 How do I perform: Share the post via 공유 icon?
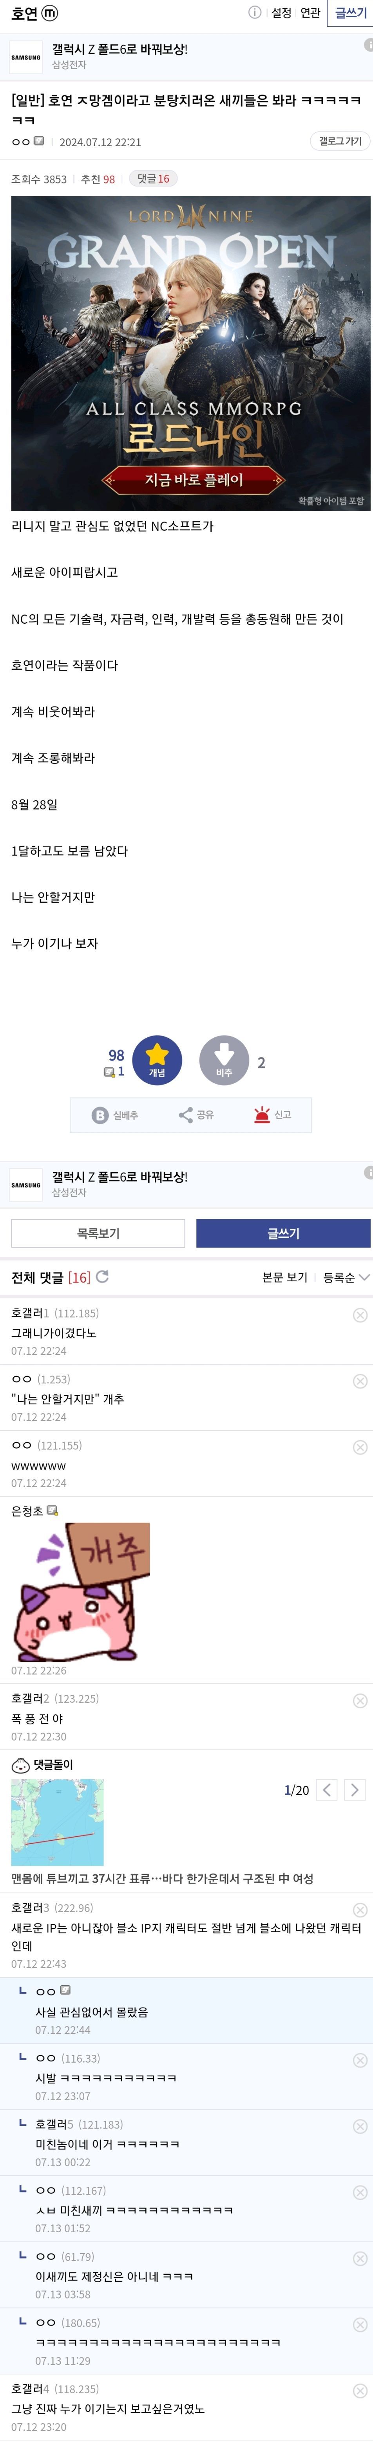pos(196,1115)
